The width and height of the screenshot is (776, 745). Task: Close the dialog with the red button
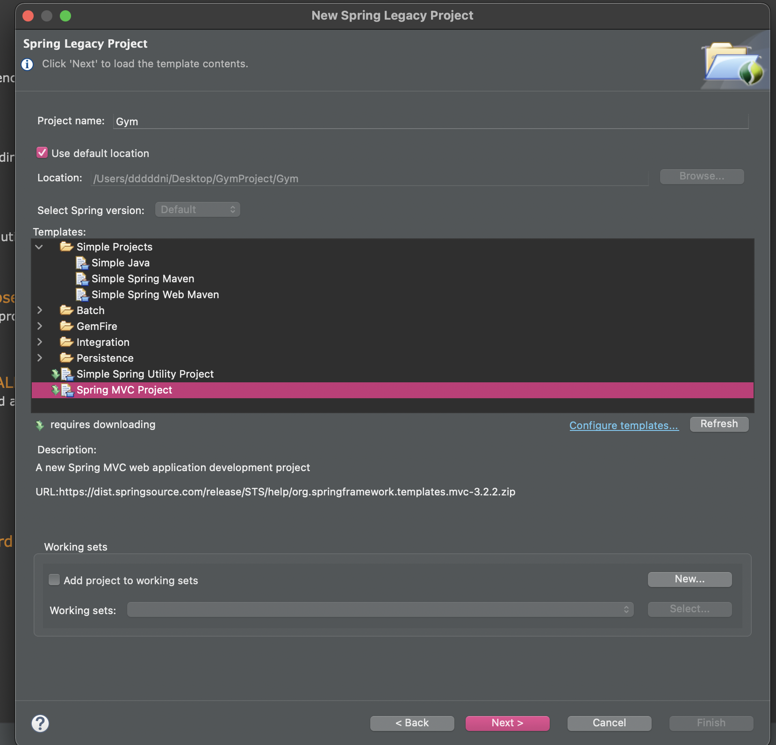pos(28,16)
